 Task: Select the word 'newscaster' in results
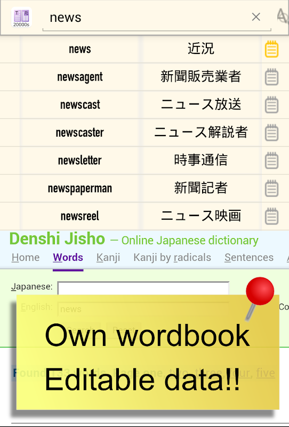click(x=80, y=132)
